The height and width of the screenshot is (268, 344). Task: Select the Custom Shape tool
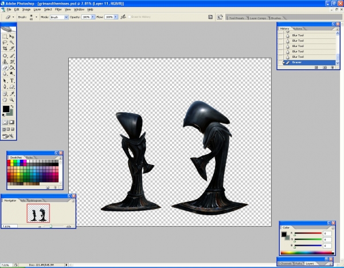pos(11,87)
